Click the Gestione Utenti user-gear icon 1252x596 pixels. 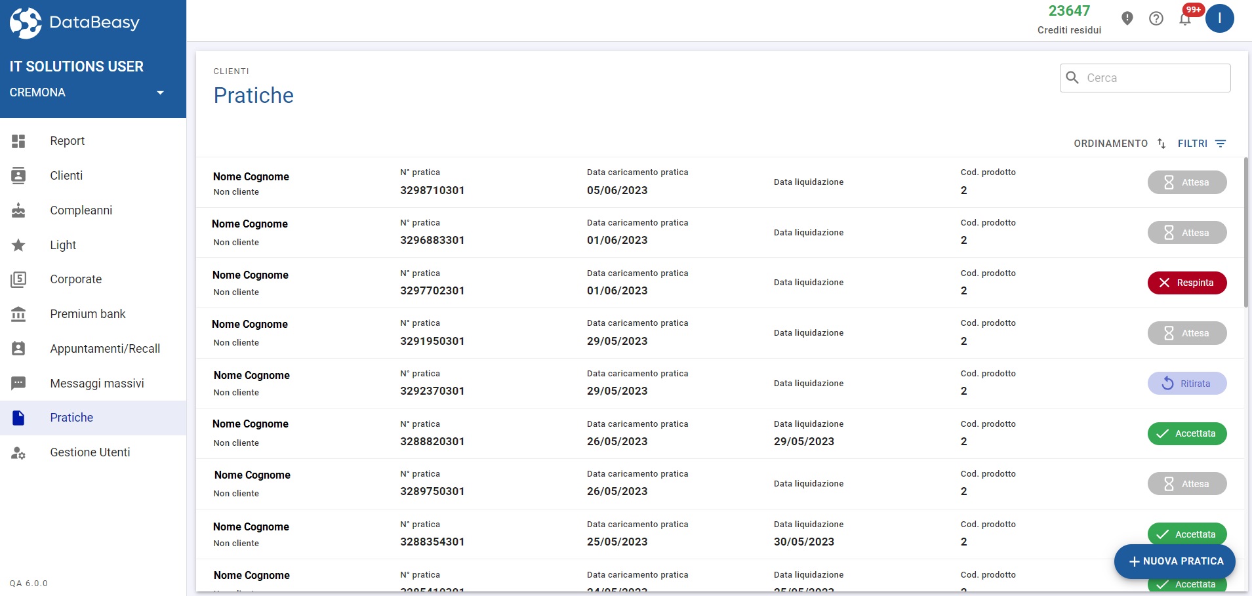click(x=18, y=452)
